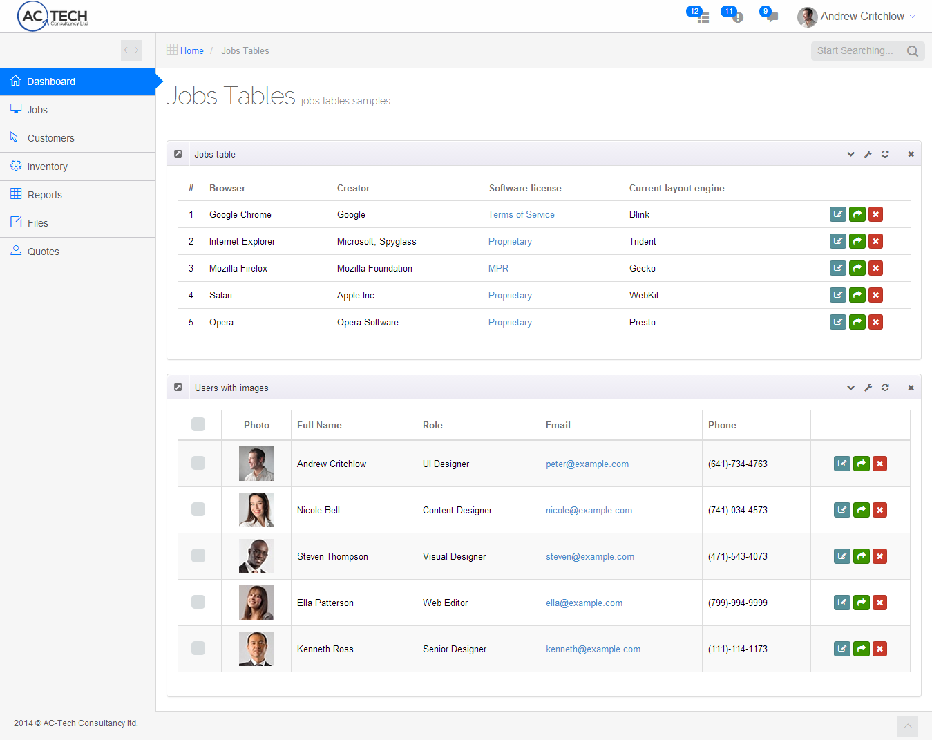The height and width of the screenshot is (740, 932).
Task: Share Kenneth Ross's user entry
Action: pyautogui.click(x=862, y=649)
